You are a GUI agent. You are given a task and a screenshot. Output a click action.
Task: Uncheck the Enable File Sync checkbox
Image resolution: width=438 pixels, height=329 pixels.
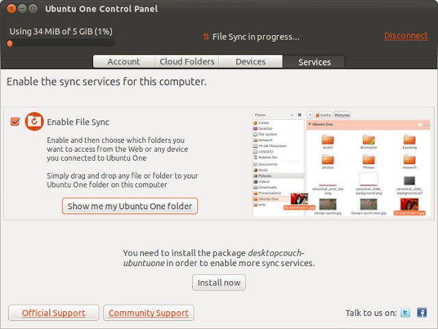click(x=15, y=122)
